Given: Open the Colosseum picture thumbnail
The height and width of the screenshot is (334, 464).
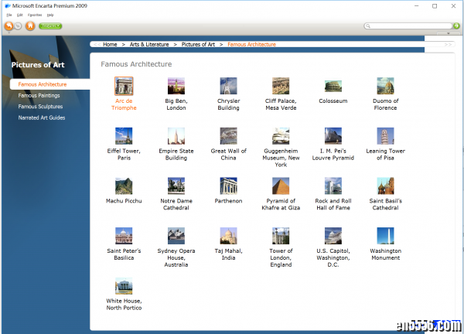Looking at the screenshot, I should tap(333, 86).
